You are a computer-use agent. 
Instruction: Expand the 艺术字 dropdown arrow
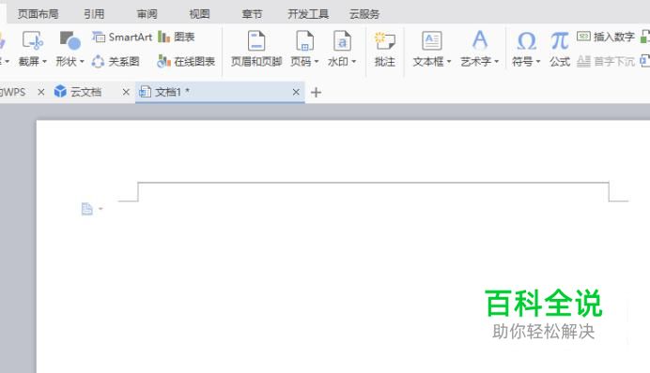coord(497,62)
